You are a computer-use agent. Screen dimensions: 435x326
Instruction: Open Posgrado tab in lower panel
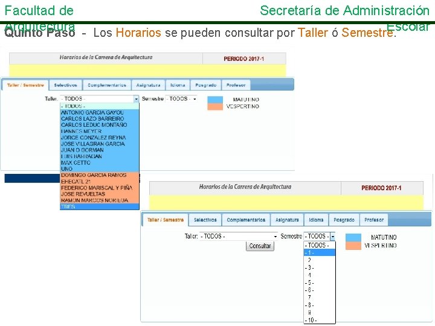click(x=344, y=220)
